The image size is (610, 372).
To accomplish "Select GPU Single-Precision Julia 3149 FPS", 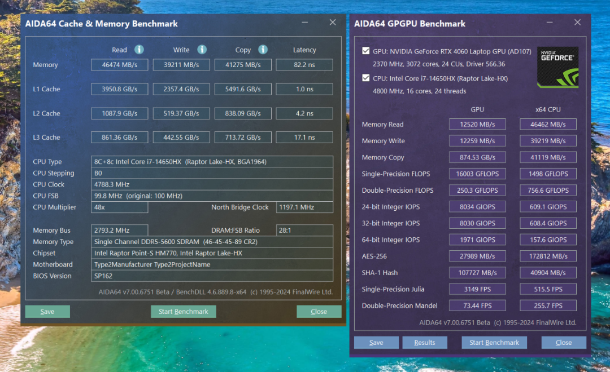I will (477, 289).
